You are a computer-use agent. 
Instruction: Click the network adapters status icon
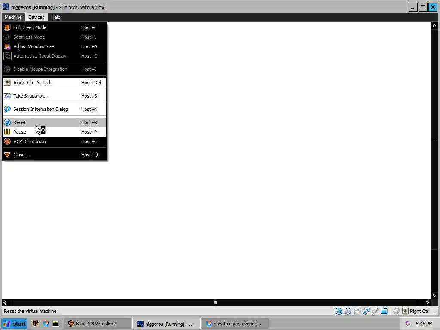pos(366,311)
